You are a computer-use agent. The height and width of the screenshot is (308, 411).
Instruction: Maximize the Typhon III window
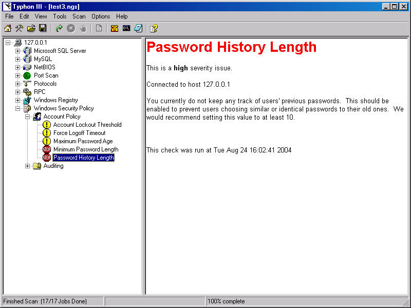394,7
